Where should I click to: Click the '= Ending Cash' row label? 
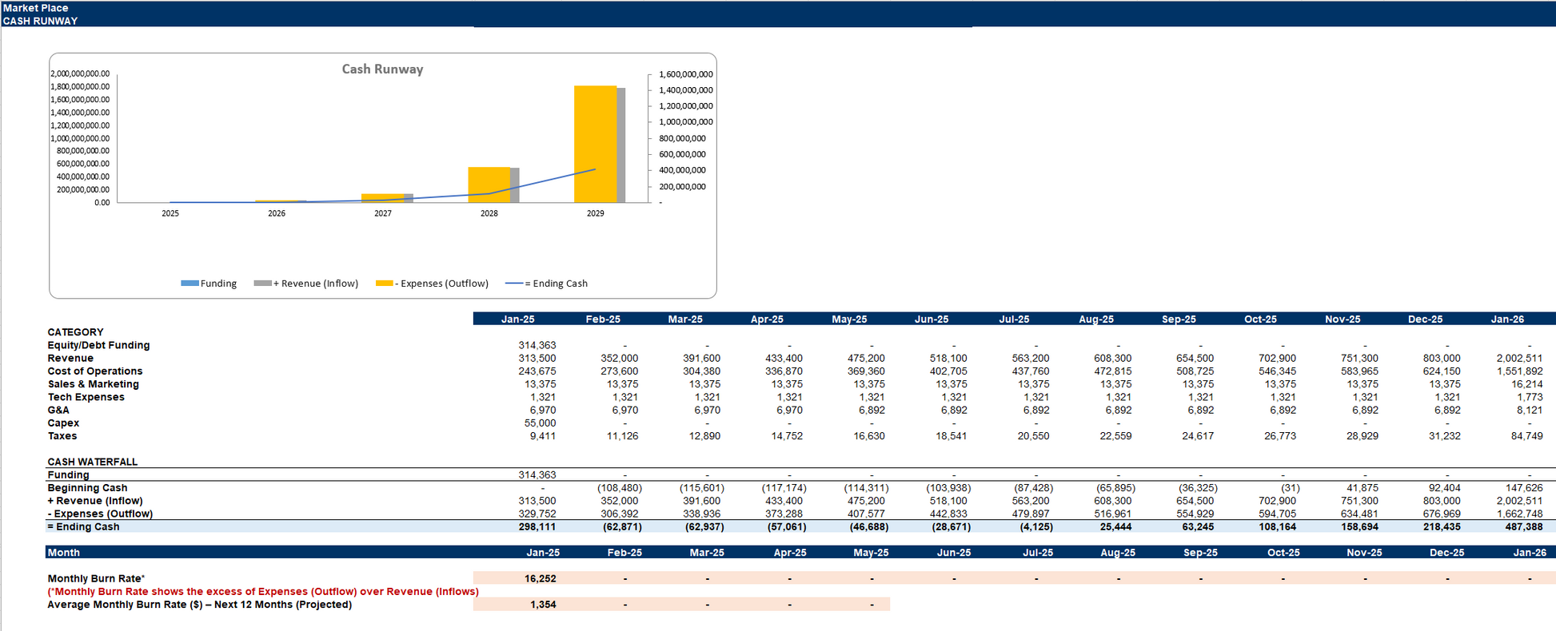tap(83, 527)
